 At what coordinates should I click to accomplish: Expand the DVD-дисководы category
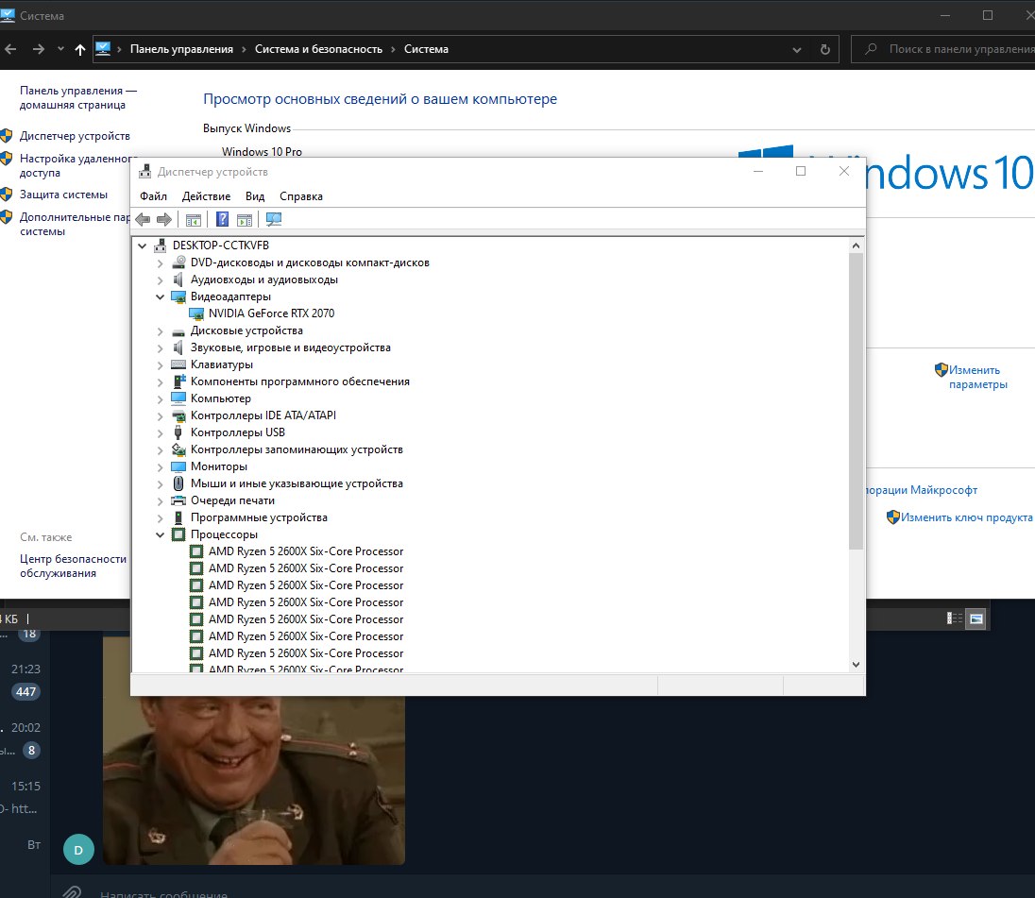tap(160, 263)
